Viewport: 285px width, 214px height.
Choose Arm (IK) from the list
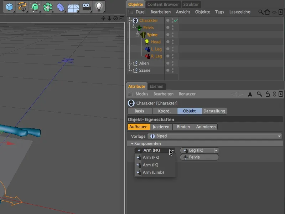click(155, 165)
